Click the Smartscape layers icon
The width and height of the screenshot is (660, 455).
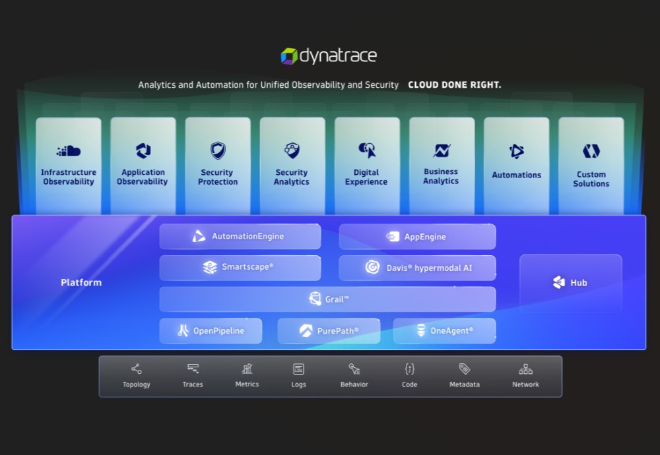point(210,268)
